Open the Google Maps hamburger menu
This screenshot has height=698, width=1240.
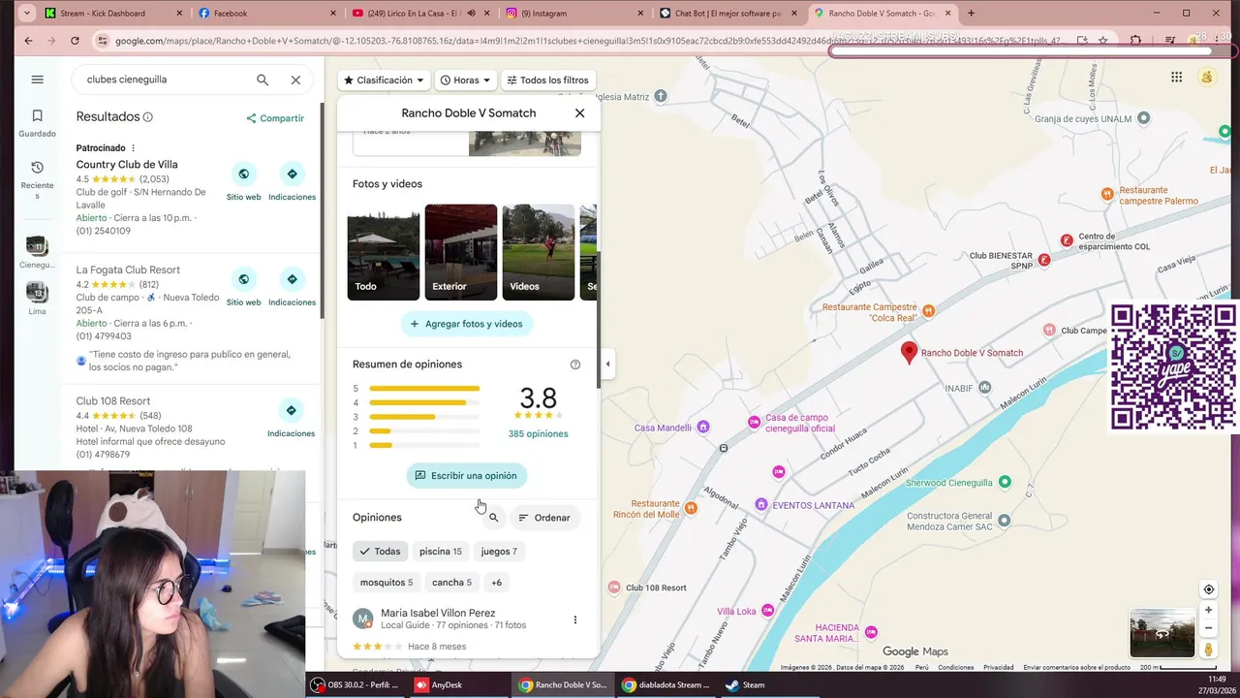point(37,79)
